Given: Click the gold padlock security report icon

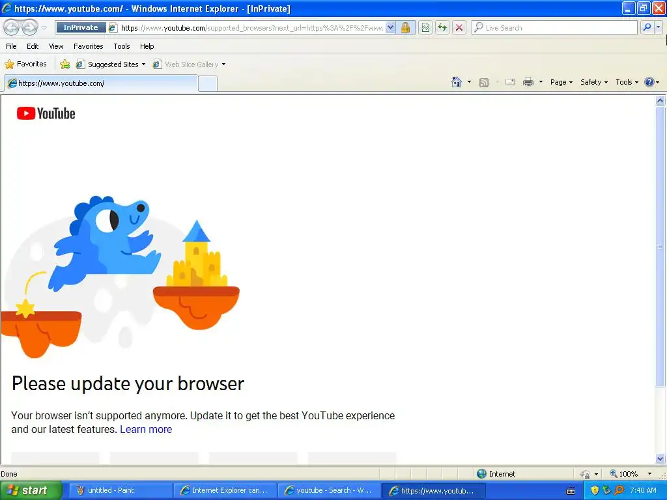Looking at the screenshot, I should coord(405,27).
